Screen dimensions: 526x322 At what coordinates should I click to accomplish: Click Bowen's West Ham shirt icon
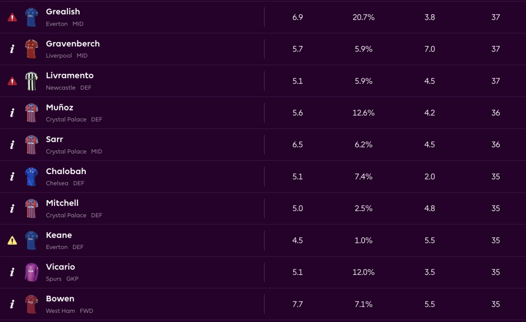pos(32,304)
